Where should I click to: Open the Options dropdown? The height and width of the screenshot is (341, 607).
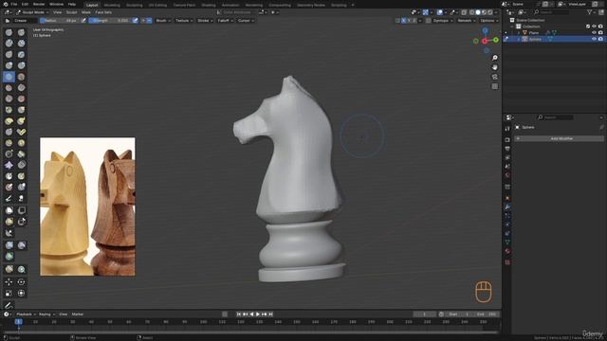point(489,21)
